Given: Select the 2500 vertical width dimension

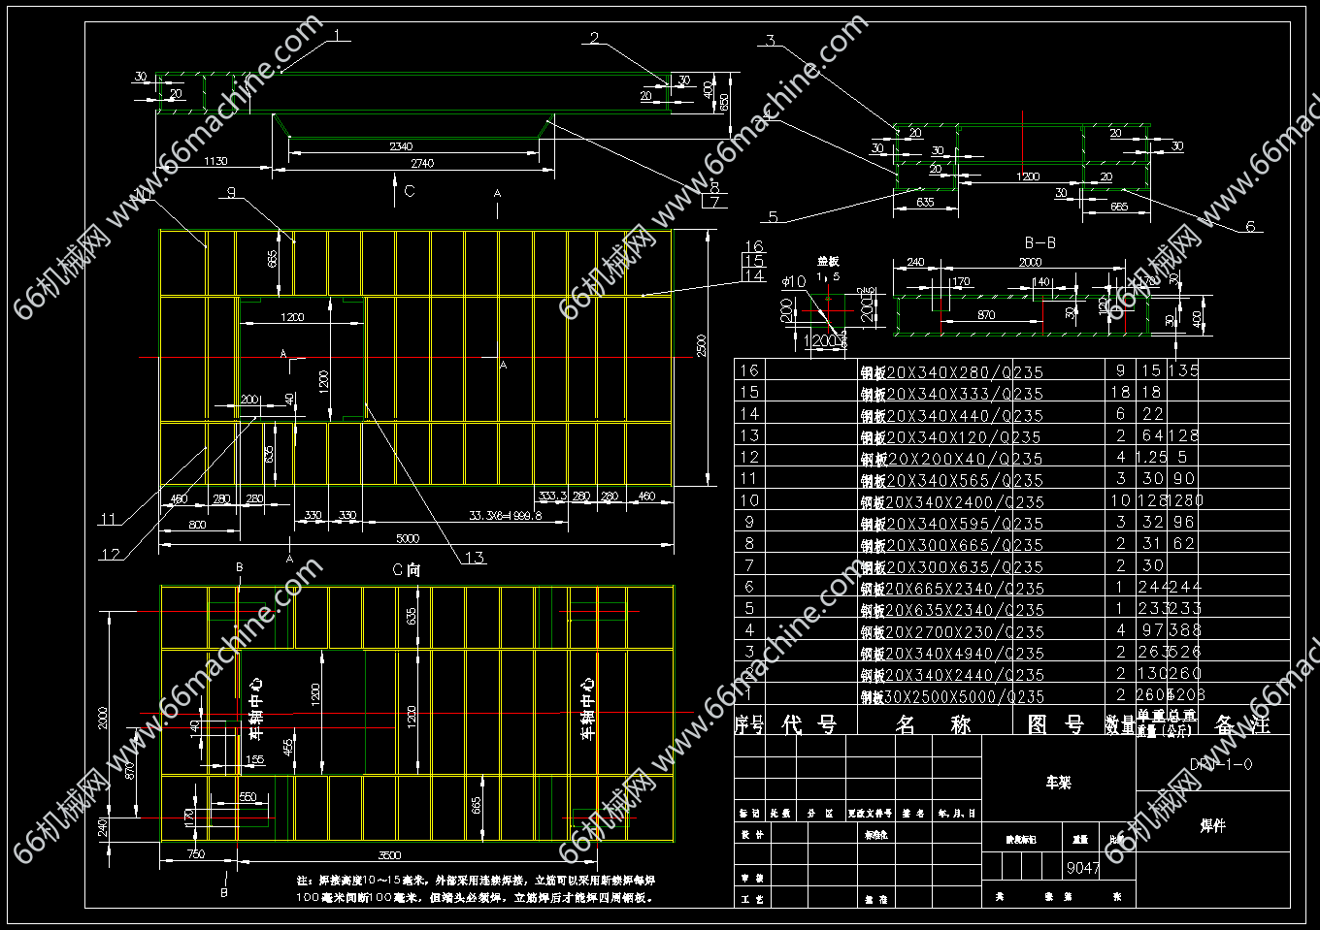Looking at the screenshot, I should 702,345.
